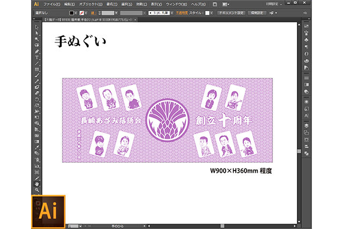The image size is (343, 229).
Task: Select the Pen tool
Action: [36, 51]
